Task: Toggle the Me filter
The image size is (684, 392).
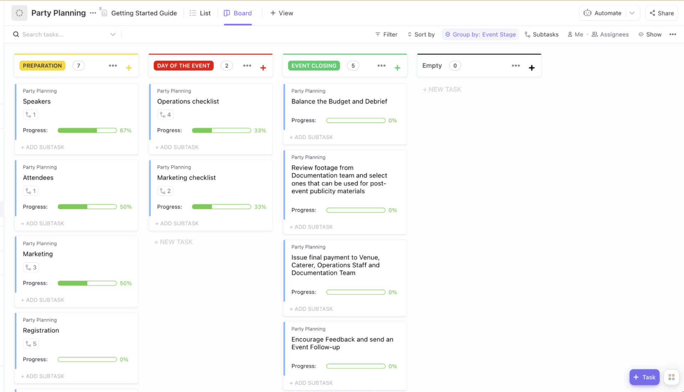Action: (x=575, y=35)
